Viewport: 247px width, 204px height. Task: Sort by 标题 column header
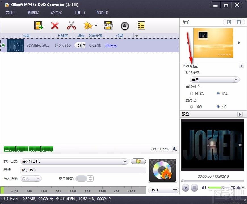26,36
